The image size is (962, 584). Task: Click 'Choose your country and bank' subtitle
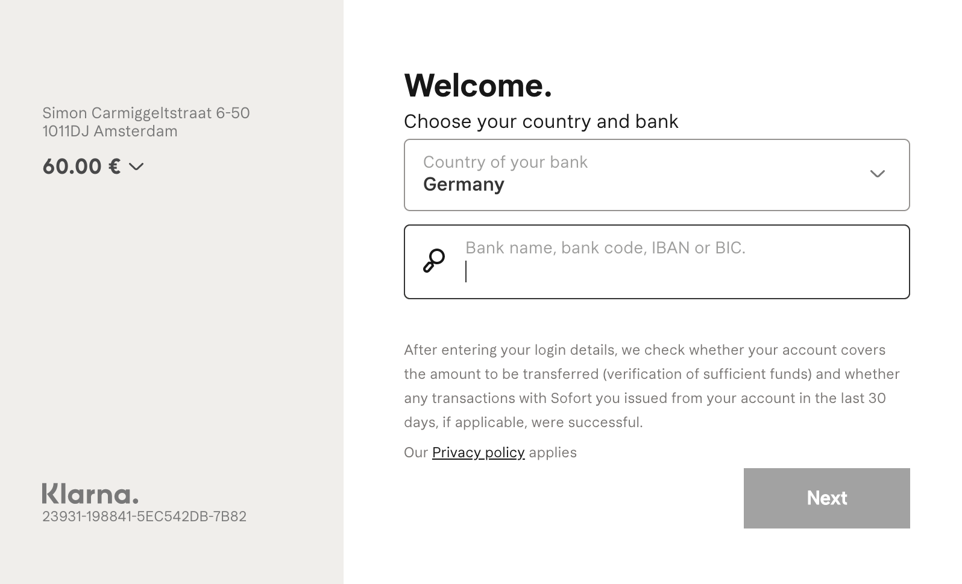(541, 122)
